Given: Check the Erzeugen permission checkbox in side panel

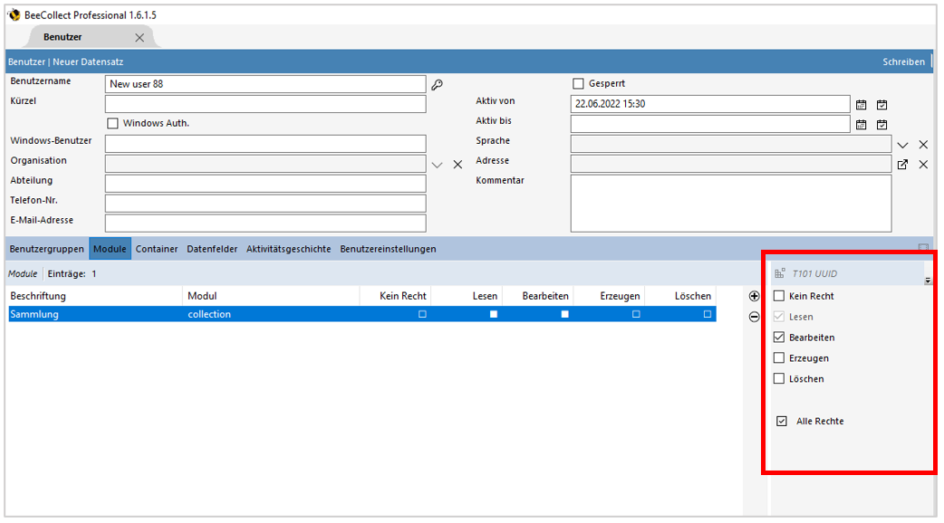Looking at the screenshot, I should (778, 358).
